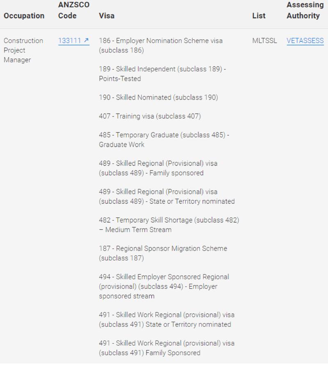Screen dimensions: 328x365
Task: Select the Construction Project Manager occupation text
Action: [x=23, y=50]
